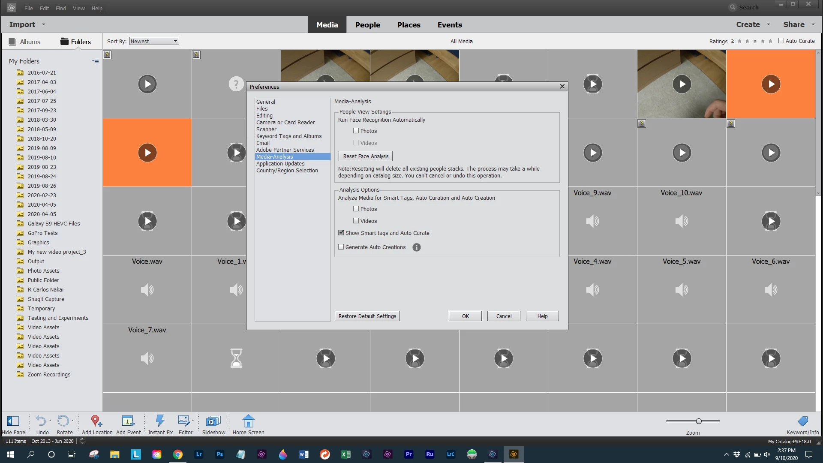Expand the Import dropdown arrow
The width and height of the screenshot is (823, 463).
(x=44, y=24)
